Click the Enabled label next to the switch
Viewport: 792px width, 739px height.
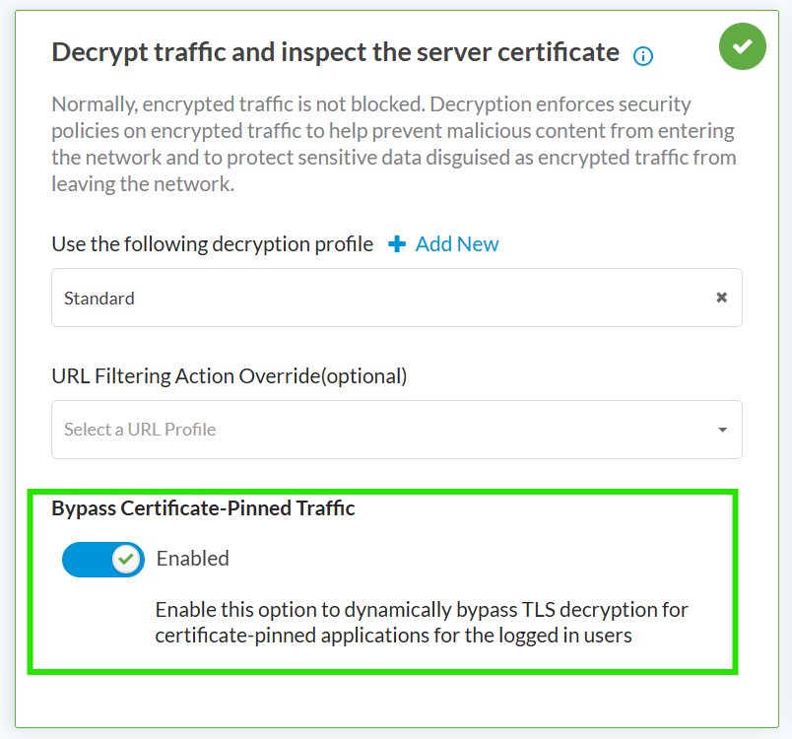coord(192,559)
